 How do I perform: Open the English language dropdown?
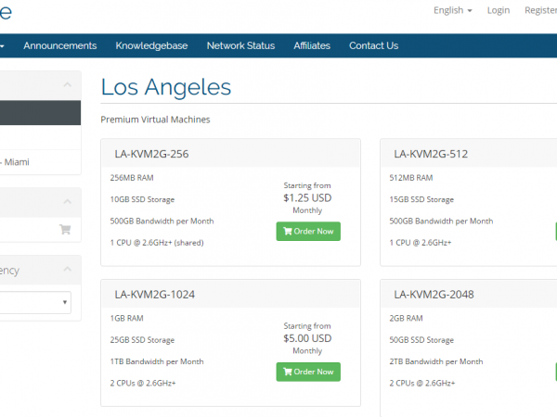(452, 10)
